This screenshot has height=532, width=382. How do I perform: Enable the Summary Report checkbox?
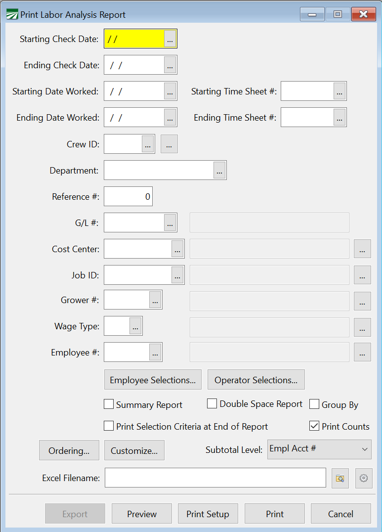[109, 404]
